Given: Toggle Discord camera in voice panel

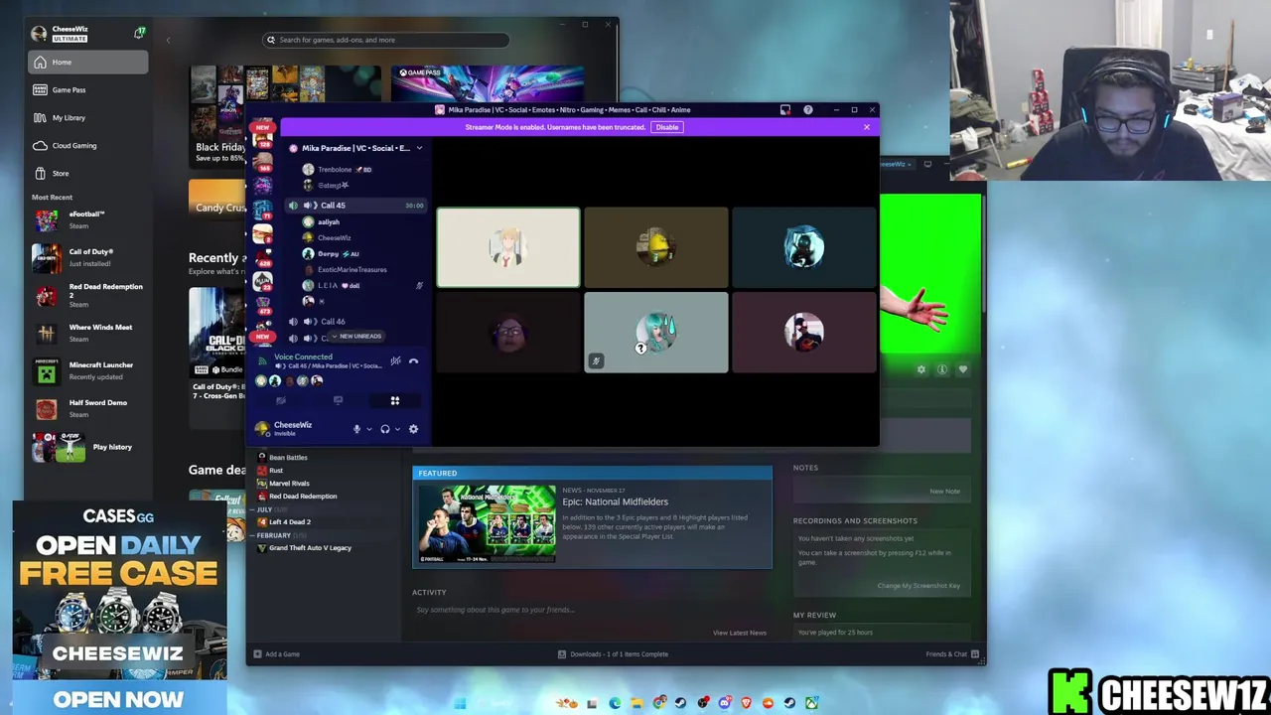Looking at the screenshot, I should click(281, 401).
